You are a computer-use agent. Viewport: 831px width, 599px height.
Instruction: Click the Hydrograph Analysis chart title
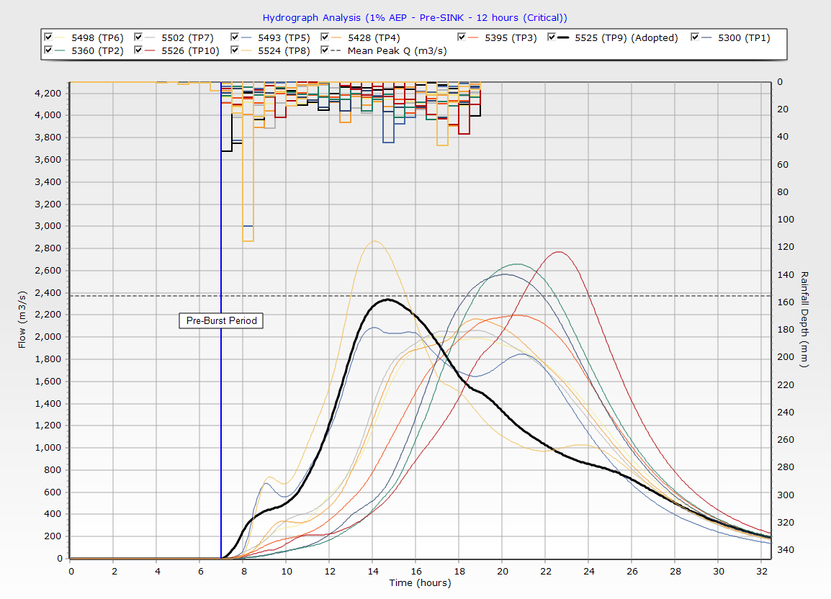tap(415, 17)
